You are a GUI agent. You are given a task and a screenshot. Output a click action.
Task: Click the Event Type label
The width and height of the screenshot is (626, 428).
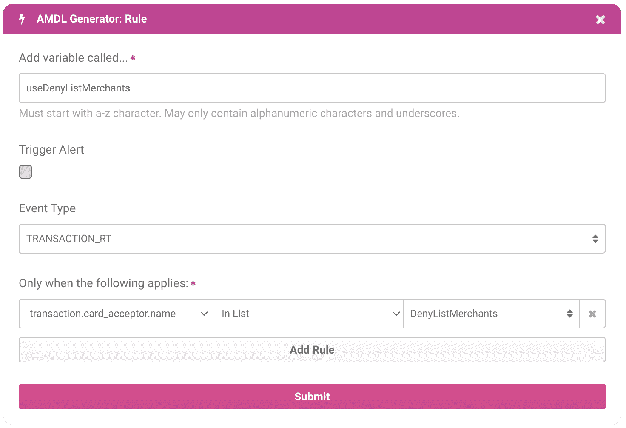coord(47,208)
